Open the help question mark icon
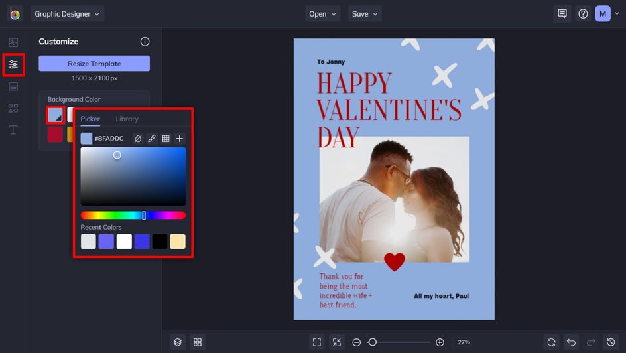The image size is (626, 353). pos(583,13)
